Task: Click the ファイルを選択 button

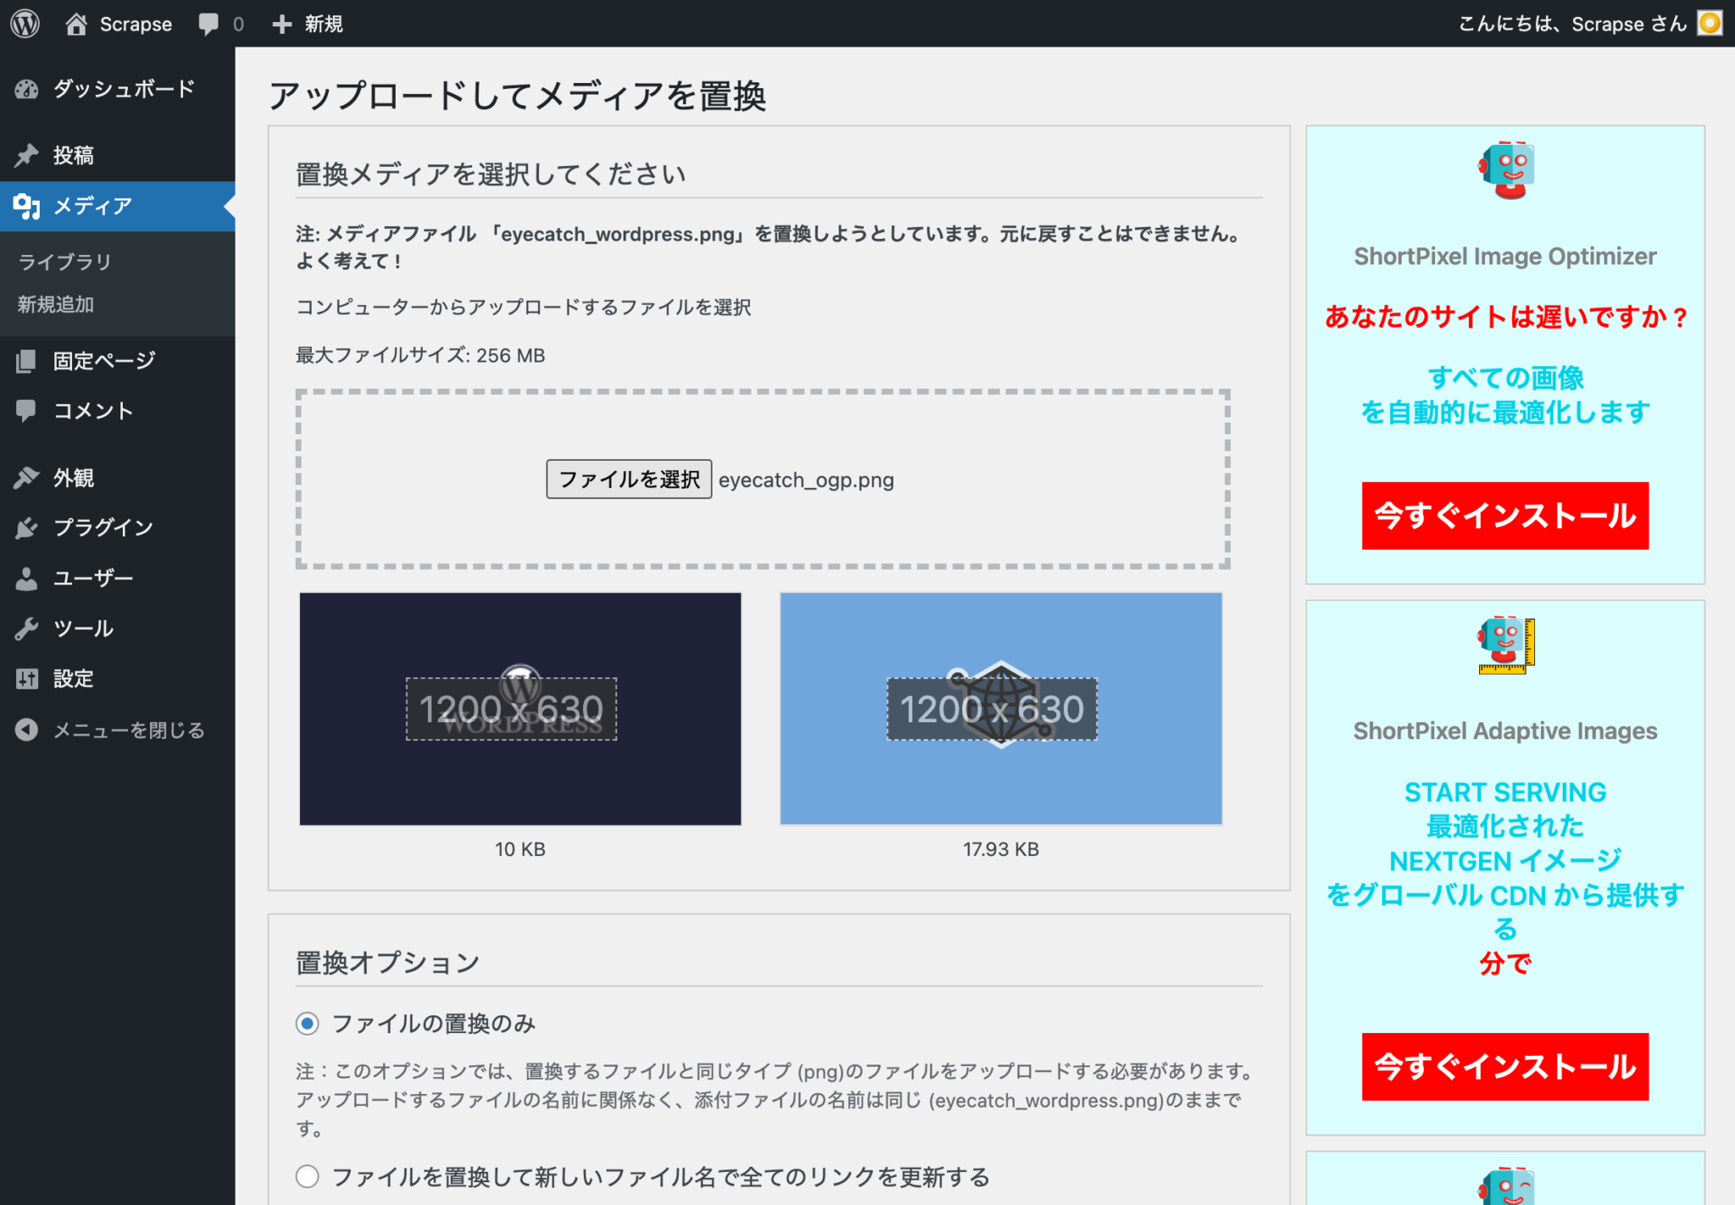Action: click(629, 479)
